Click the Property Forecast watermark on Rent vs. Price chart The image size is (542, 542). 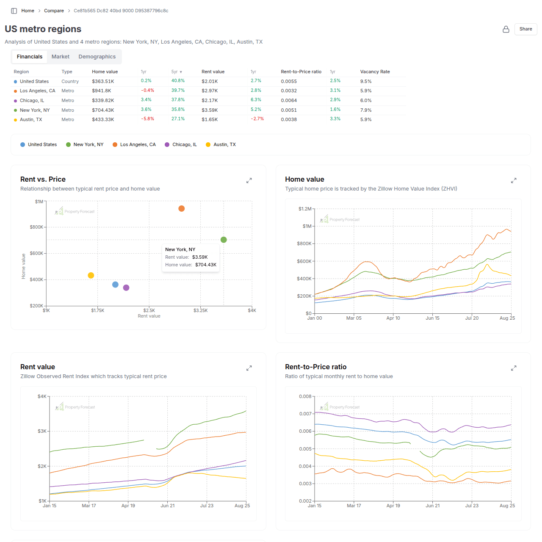click(75, 210)
